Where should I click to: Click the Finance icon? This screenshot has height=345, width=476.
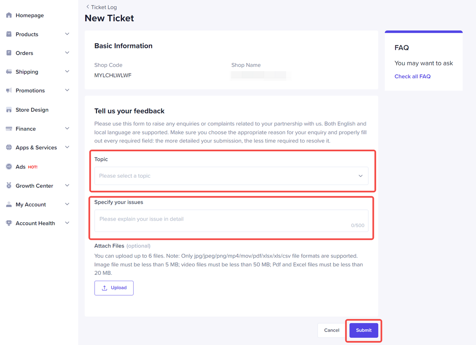9,128
